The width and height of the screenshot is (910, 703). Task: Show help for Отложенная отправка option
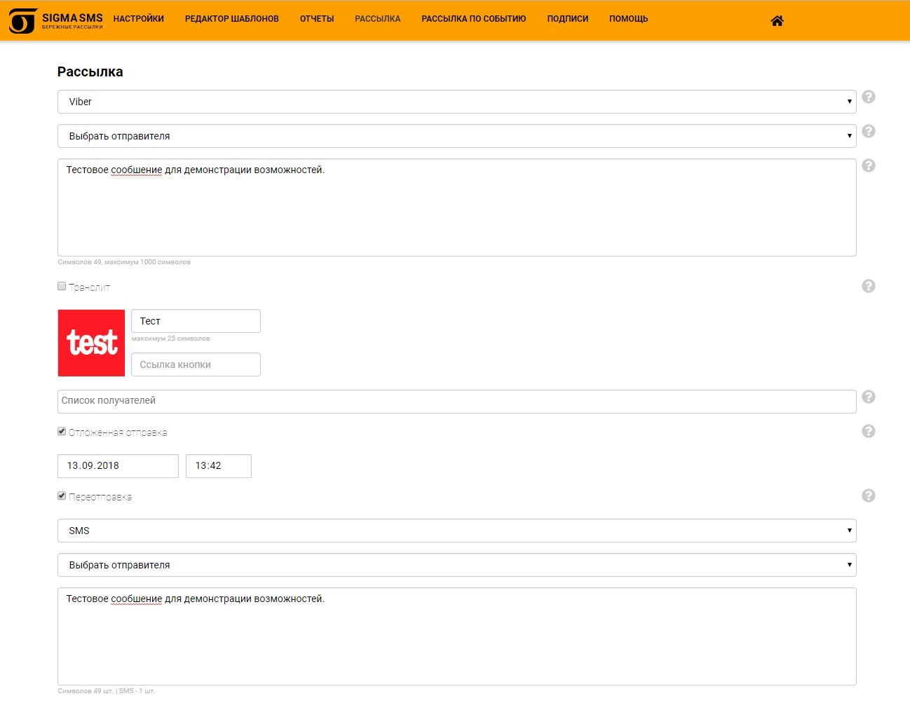[x=868, y=431]
